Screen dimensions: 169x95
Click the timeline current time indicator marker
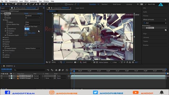[x=74, y=71]
